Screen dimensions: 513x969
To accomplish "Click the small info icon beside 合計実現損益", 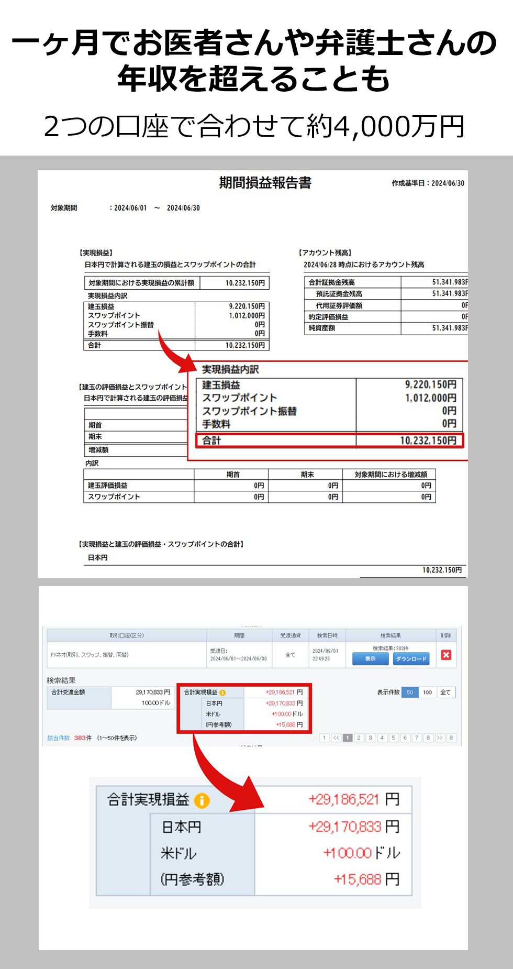I will pos(222,692).
